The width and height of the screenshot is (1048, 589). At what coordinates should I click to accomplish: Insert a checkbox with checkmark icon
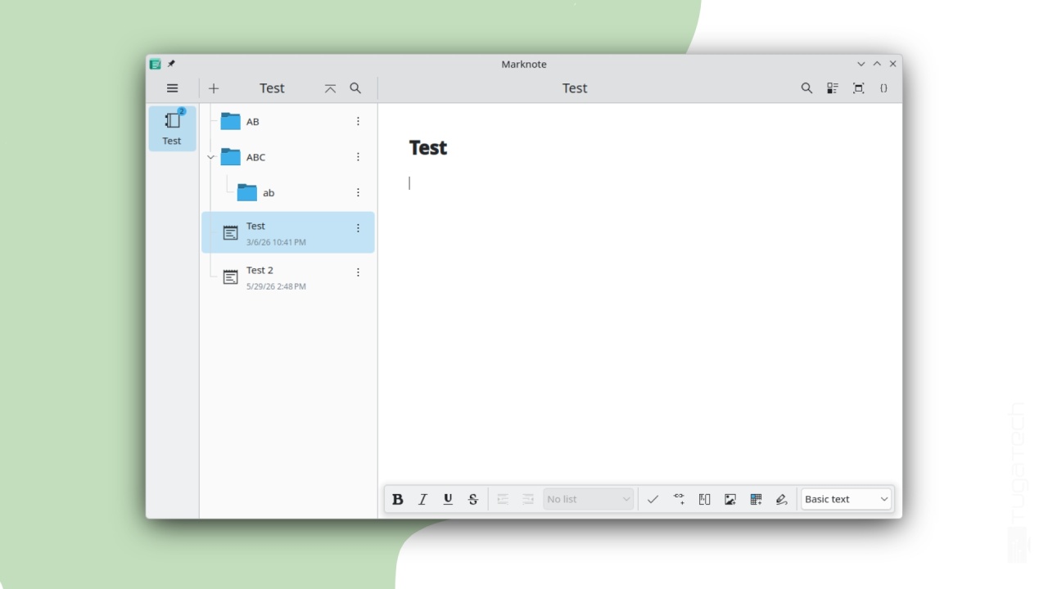(x=653, y=499)
